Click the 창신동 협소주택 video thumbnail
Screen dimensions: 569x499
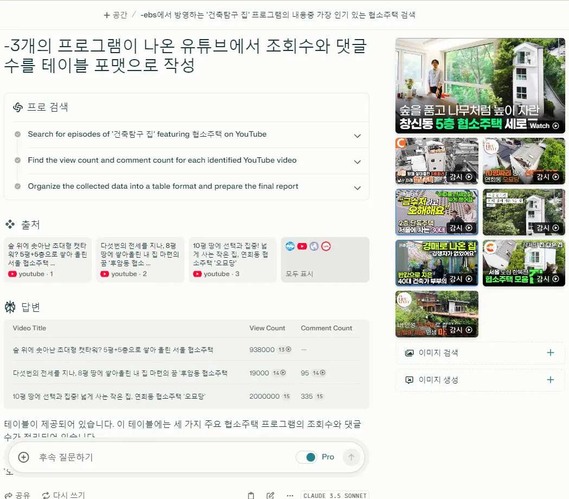pos(480,85)
